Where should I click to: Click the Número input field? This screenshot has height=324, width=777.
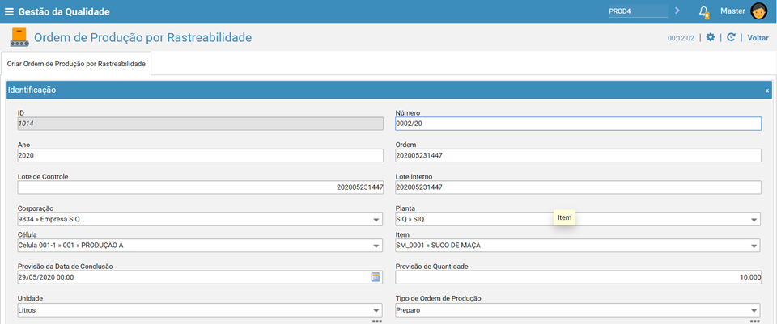coord(578,124)
